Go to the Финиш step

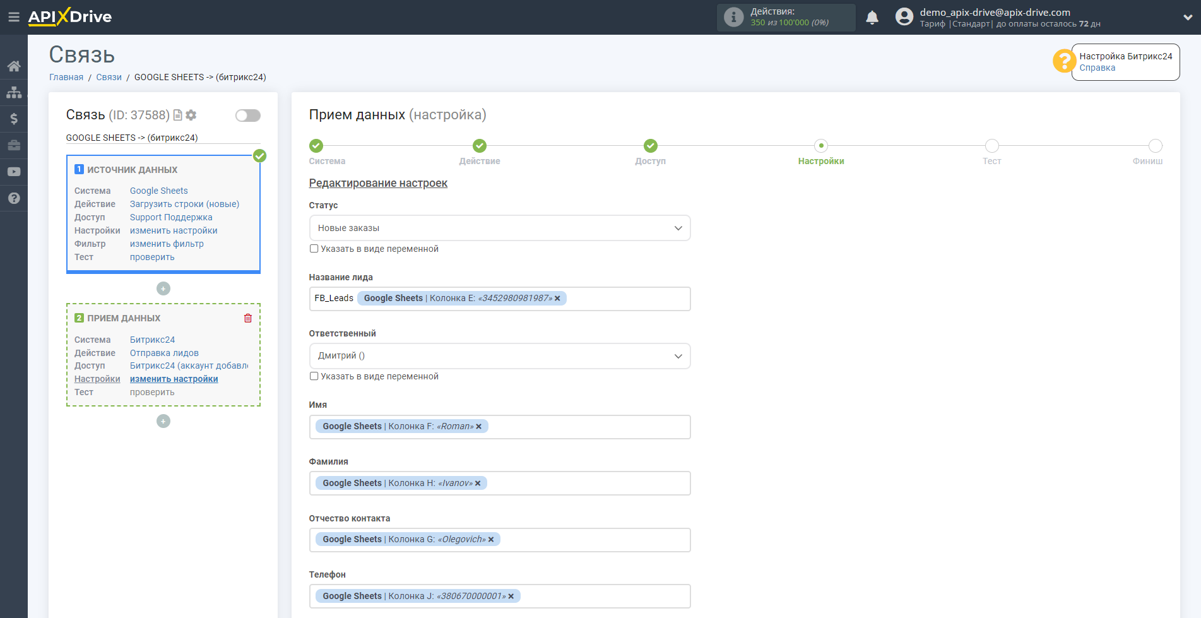[x=1156, y=146]
